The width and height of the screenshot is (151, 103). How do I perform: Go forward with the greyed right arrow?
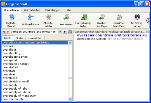[8, 32]
